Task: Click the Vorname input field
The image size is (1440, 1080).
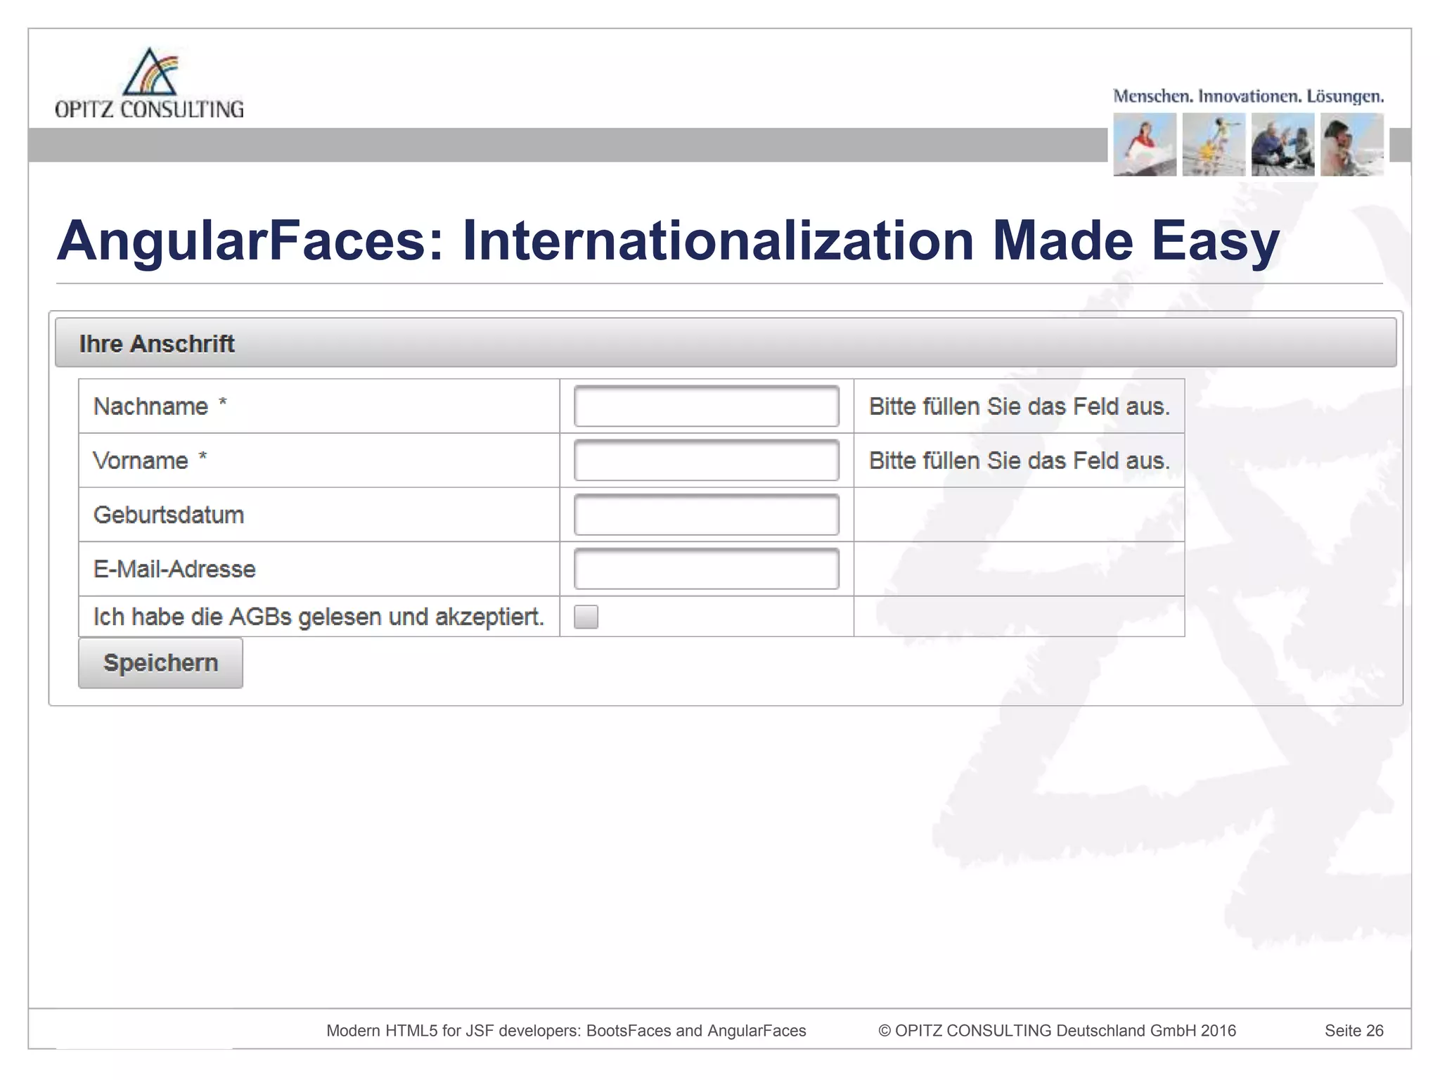Action: [x=706, y=460]
